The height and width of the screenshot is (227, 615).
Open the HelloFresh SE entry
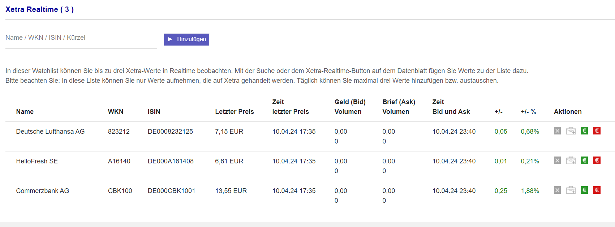coord(37,161)
